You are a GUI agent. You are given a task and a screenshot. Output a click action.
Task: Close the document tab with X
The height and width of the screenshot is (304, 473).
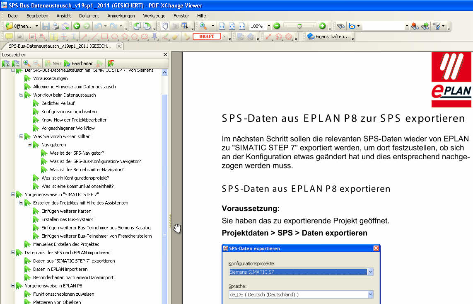pyautogui.click(x=119, y=46)
